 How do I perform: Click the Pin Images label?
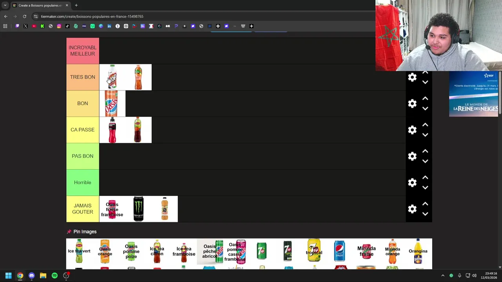85,231
